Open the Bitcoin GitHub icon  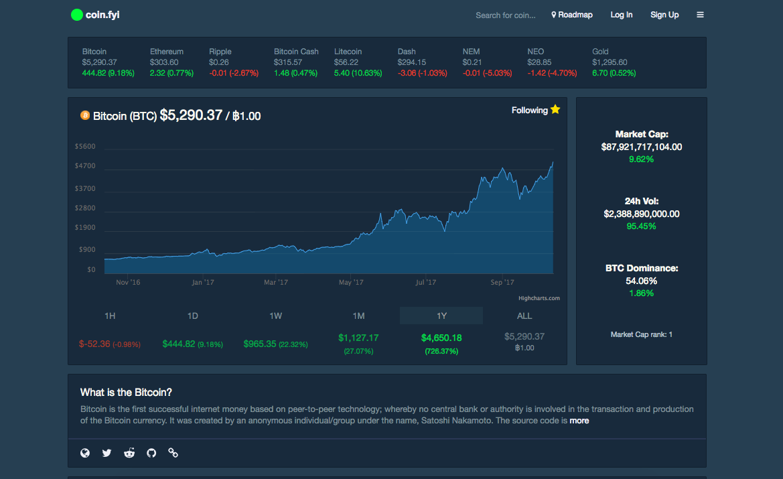pyautogui.click(x=151, y=453)
